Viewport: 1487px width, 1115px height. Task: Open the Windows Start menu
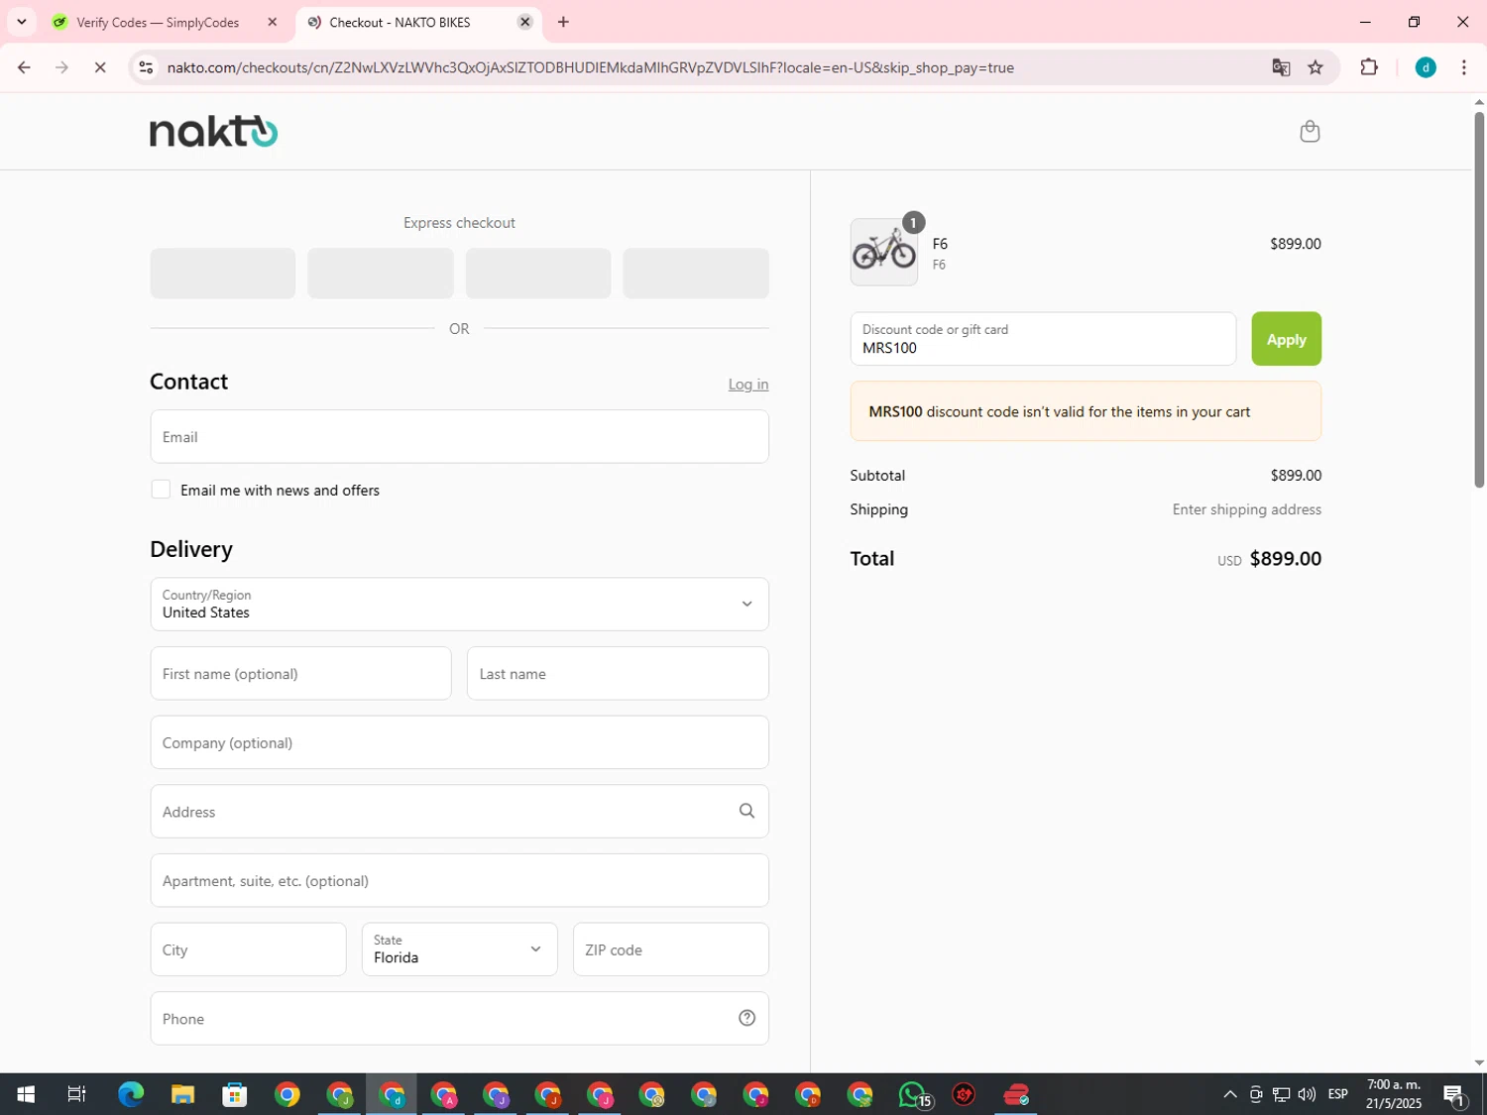[x=26, y=1094]
